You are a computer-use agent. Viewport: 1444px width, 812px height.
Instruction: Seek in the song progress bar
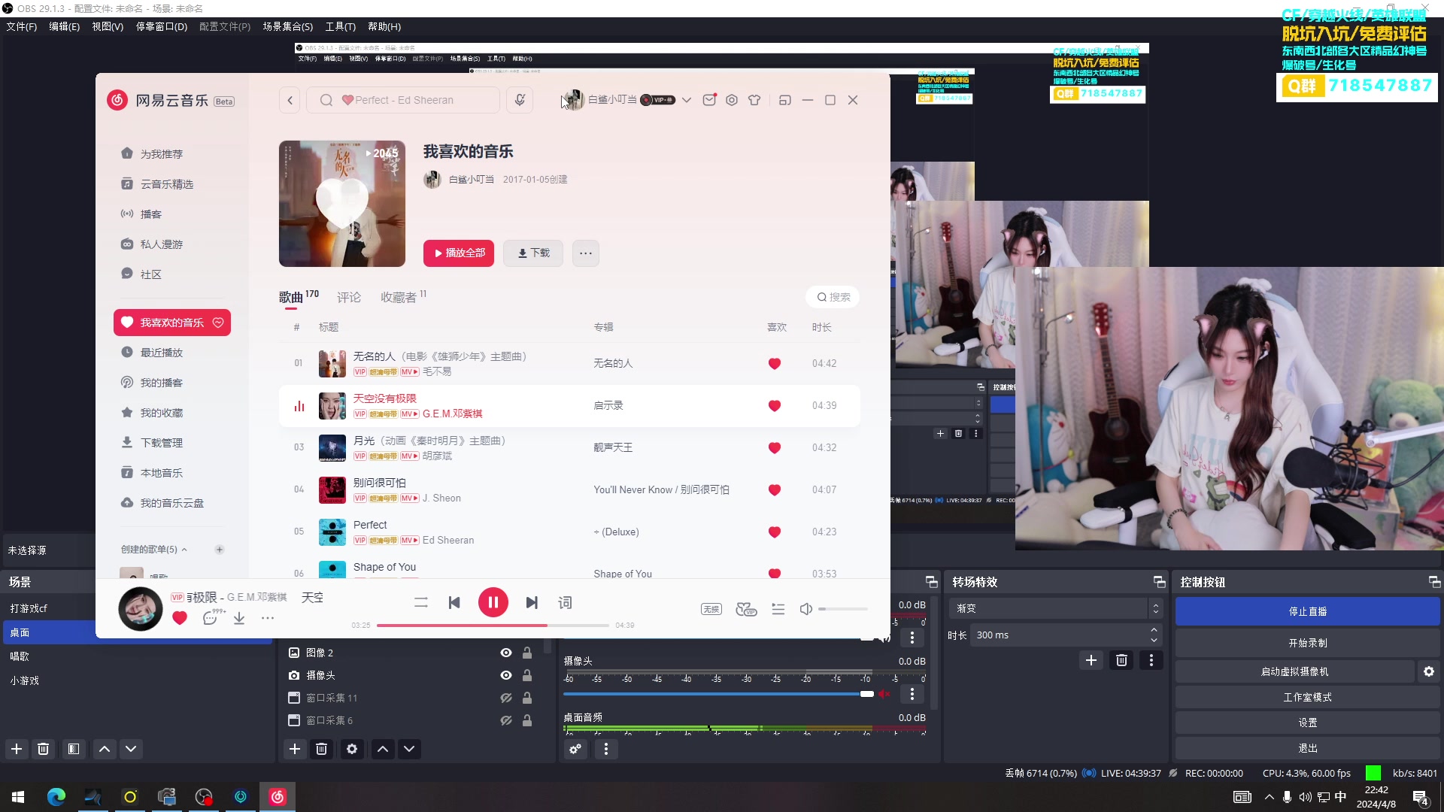(493, 626)
